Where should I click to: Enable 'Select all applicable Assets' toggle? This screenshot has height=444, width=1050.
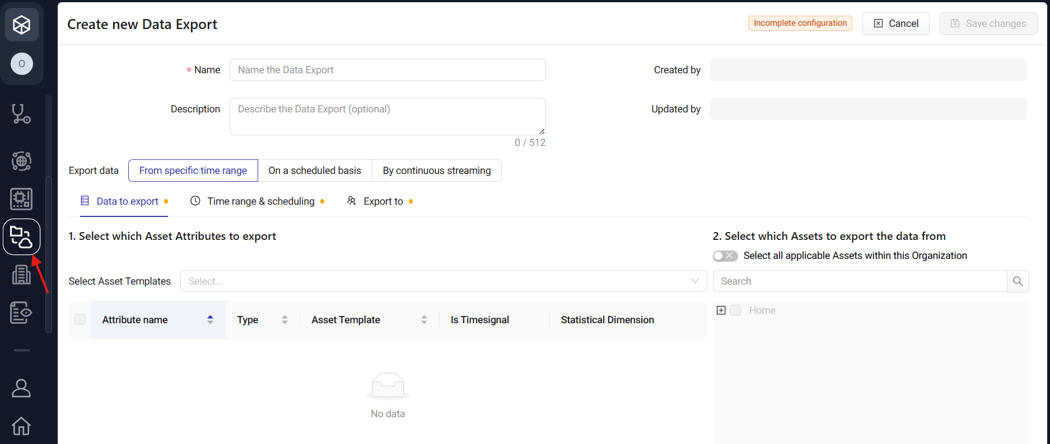pyautogui.click(x=725, y=256)
